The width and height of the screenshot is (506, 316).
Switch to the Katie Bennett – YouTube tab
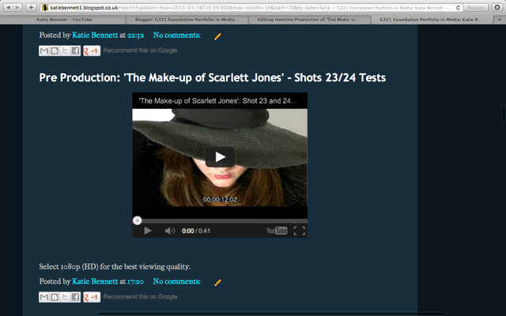pyautogui.click(x=64, y=20)
